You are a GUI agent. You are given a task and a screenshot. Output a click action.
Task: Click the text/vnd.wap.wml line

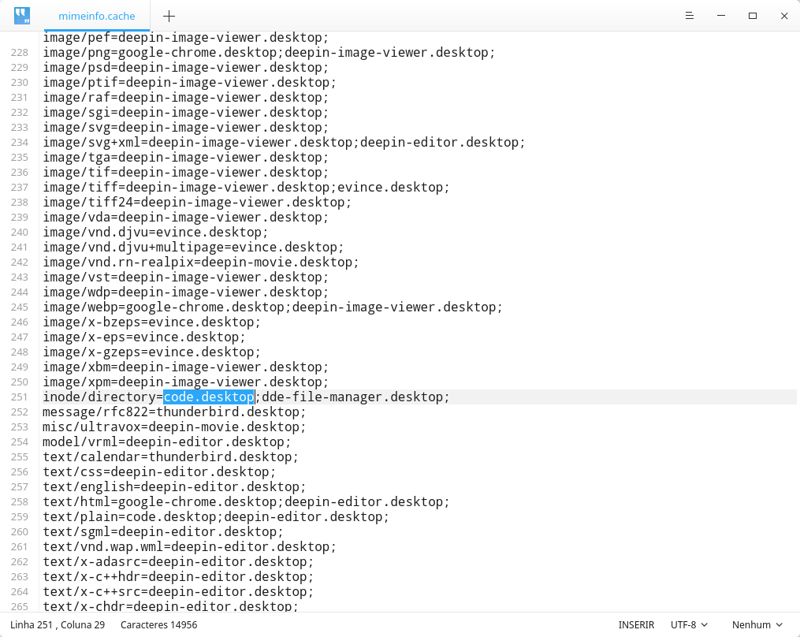[189, 546]
